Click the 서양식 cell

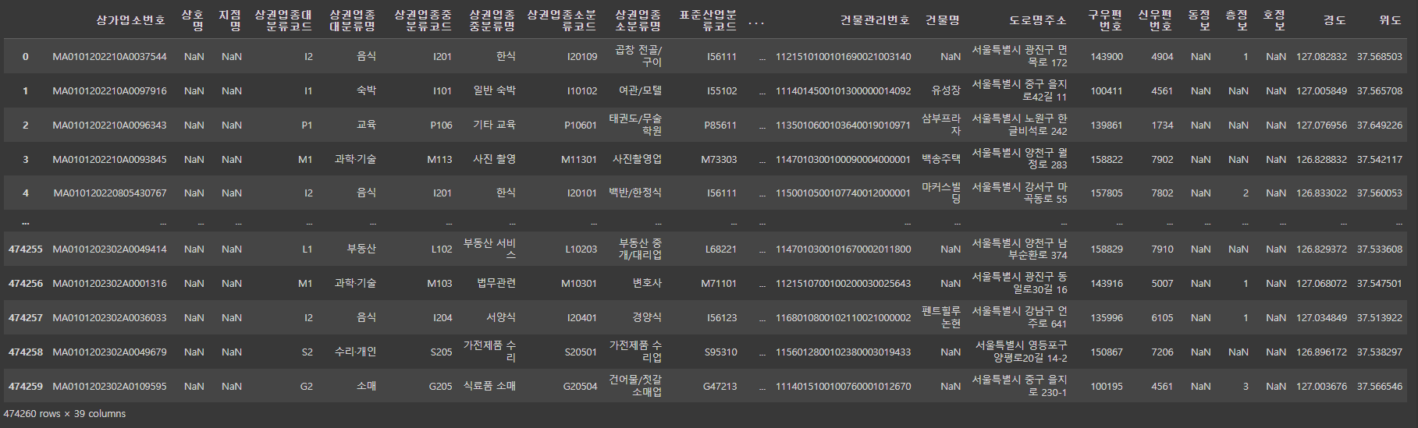(500, 317)
